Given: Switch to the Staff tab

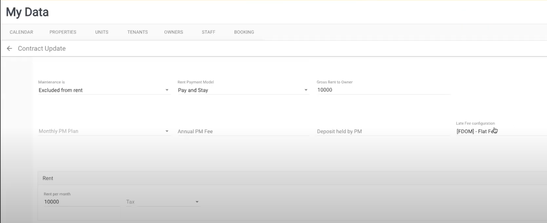Looking at the screenshot, I should pyautogui.click(x=208, y=32).
